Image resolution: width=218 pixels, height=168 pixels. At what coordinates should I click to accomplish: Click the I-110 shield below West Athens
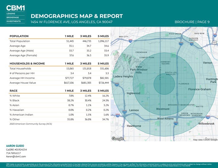click(176, 123)
